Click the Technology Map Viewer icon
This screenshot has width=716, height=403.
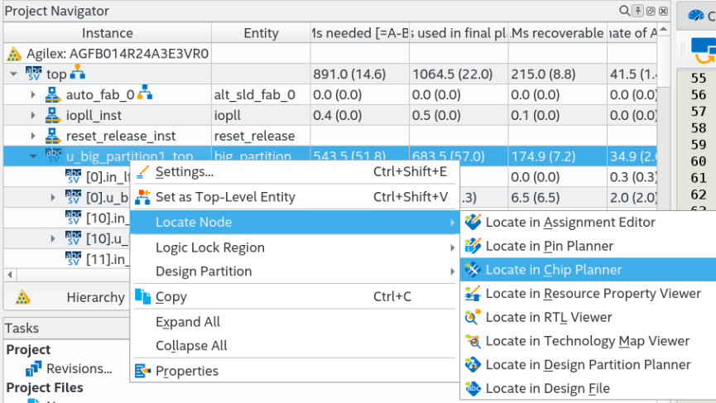coord(473,341)
